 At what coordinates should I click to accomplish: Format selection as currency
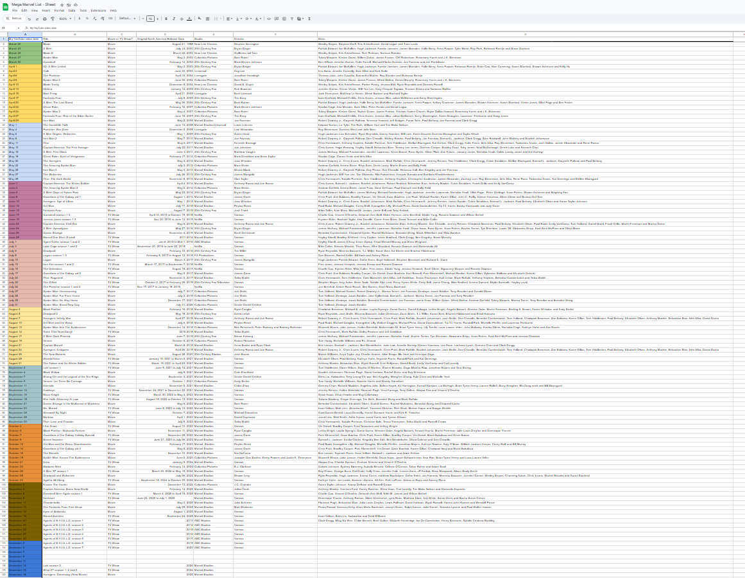point(80,19)
